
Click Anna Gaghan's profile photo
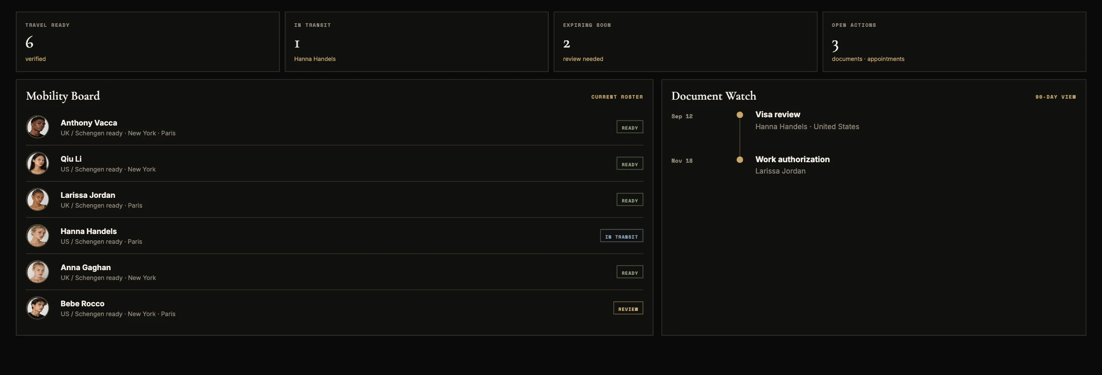(x=38, y=272)
